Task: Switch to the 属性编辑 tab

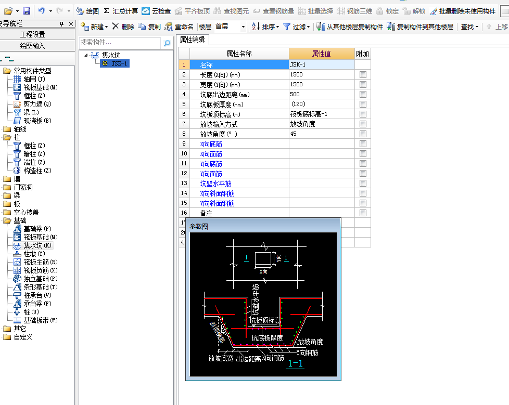Action: coord(192,40)
